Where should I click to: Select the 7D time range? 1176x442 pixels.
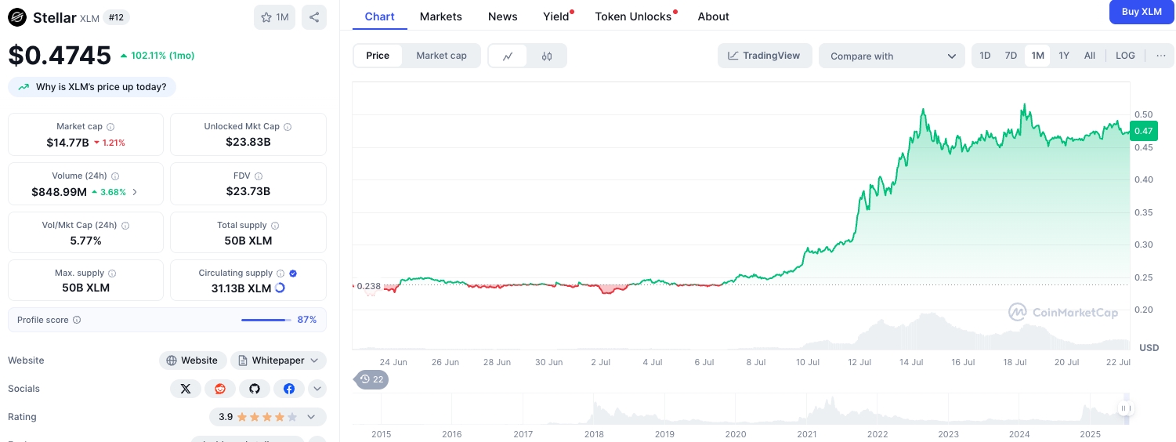click(1011, 56)
